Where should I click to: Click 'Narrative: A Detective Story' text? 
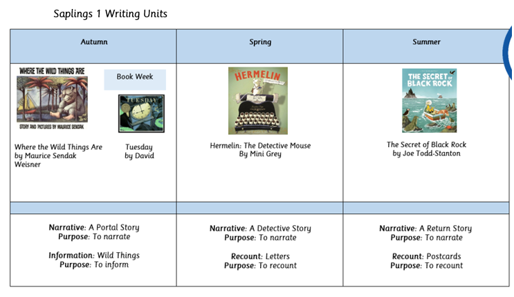pyautogui.click(x=260, y=229)
